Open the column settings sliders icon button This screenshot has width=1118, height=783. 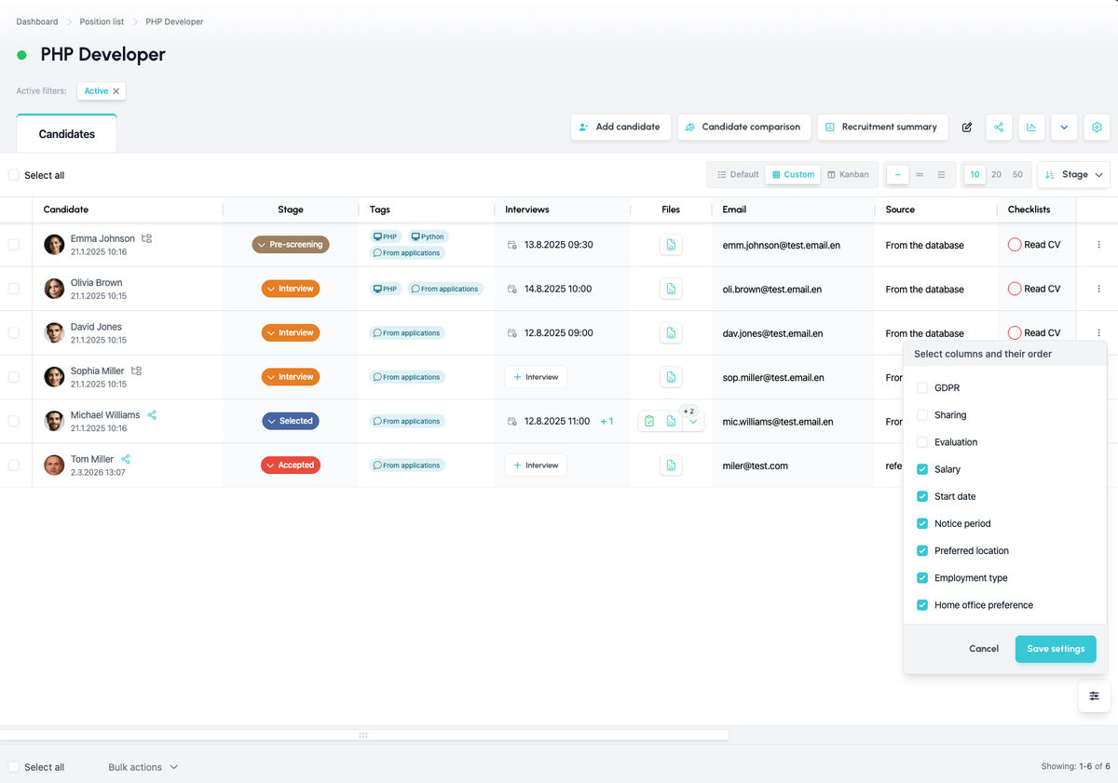pos(1094,696)
